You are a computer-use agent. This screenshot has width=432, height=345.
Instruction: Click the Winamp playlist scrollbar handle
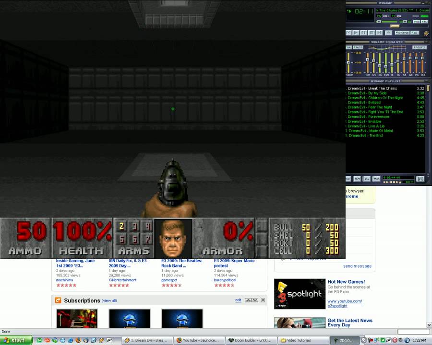[x=428, y=88]
